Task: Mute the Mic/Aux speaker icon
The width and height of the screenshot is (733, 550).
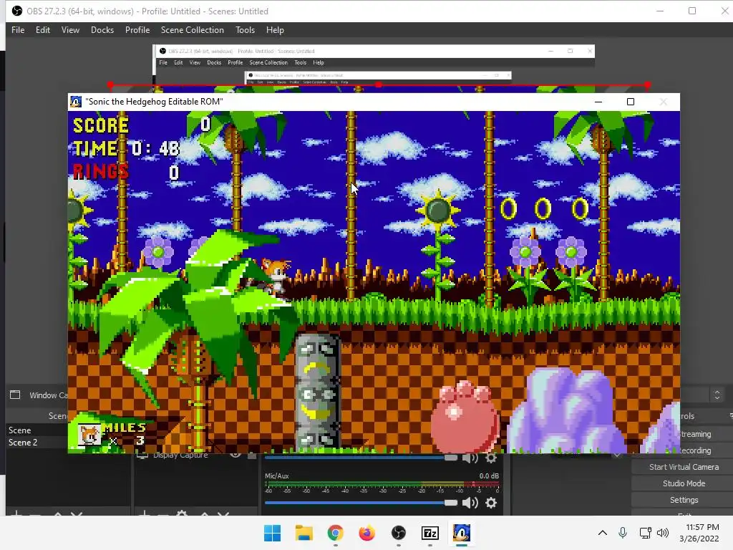Action: [470, 503]
